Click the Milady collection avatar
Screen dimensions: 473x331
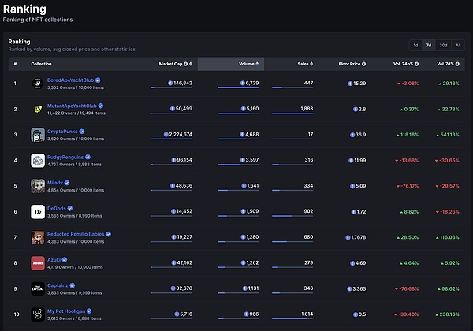pyautogui.click(x=37, y=186)
